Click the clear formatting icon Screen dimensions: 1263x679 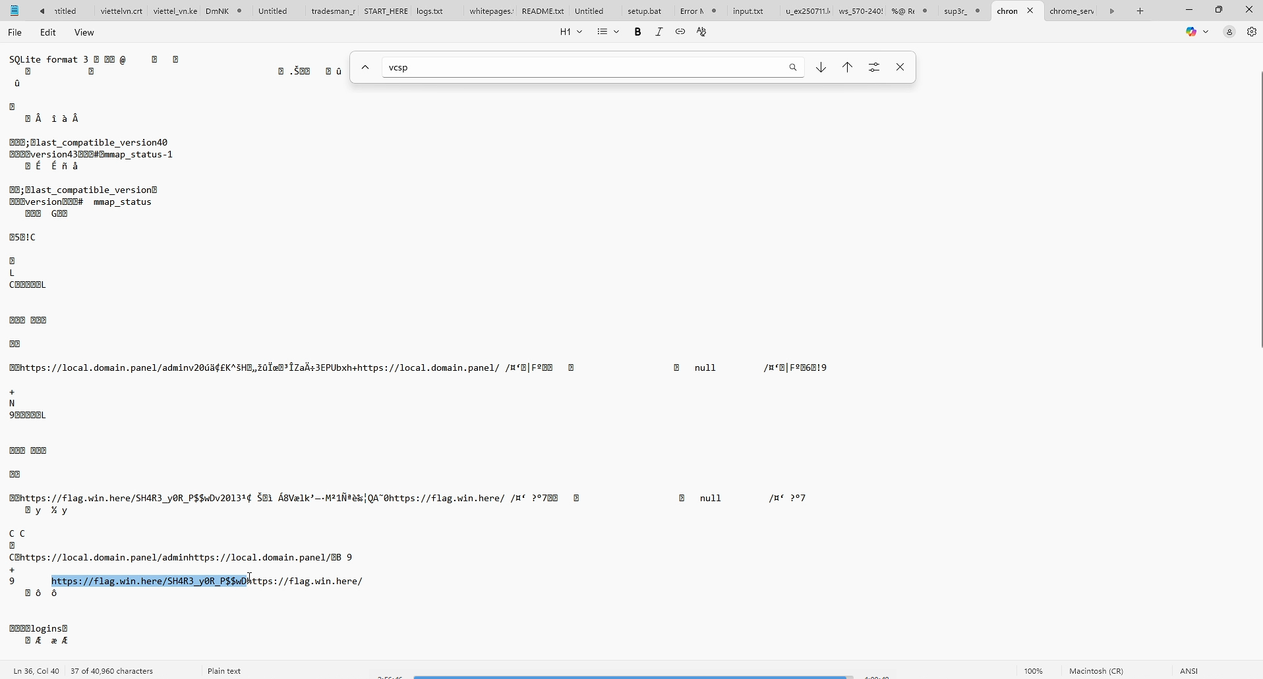[x=702, y=32]
